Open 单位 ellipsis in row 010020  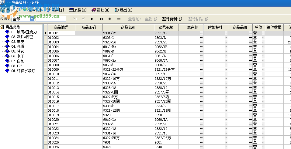pos(263,120)
